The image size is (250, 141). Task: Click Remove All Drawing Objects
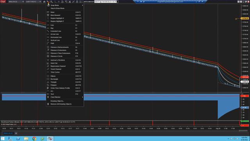pos(65,104)
